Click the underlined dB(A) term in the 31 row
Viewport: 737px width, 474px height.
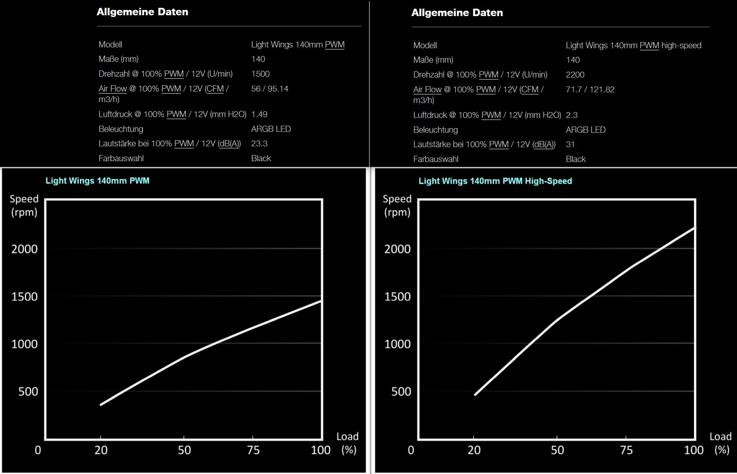pyautogui.click(x=545, y=144)
